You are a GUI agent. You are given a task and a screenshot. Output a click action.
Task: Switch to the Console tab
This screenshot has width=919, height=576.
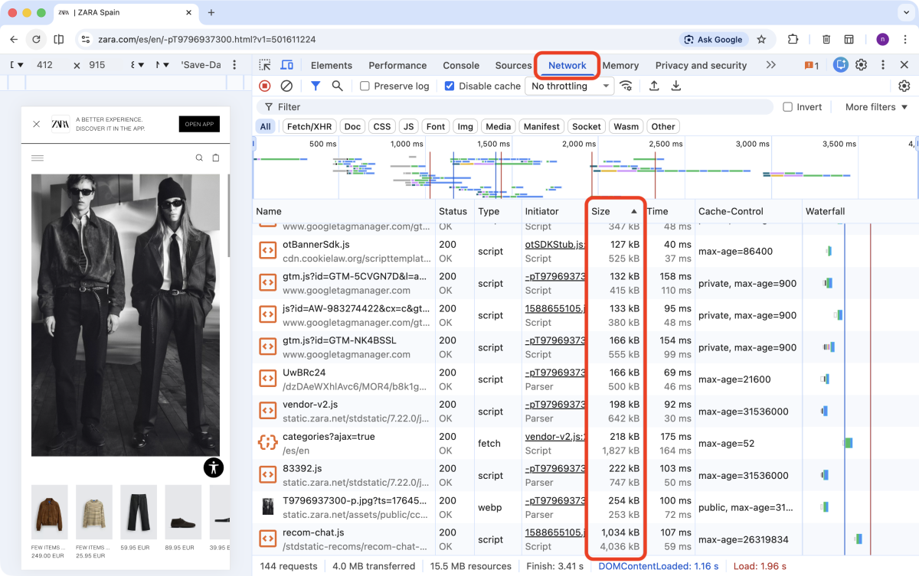(460, 65)
